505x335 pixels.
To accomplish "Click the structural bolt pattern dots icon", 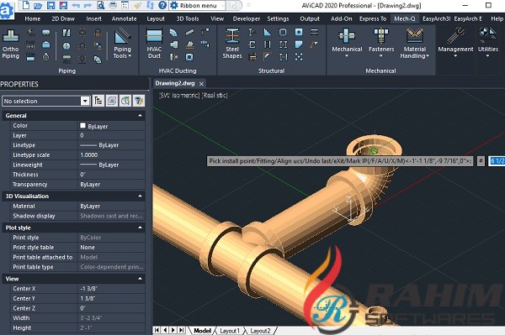I will pyautogui.click(x=299, y=57).
